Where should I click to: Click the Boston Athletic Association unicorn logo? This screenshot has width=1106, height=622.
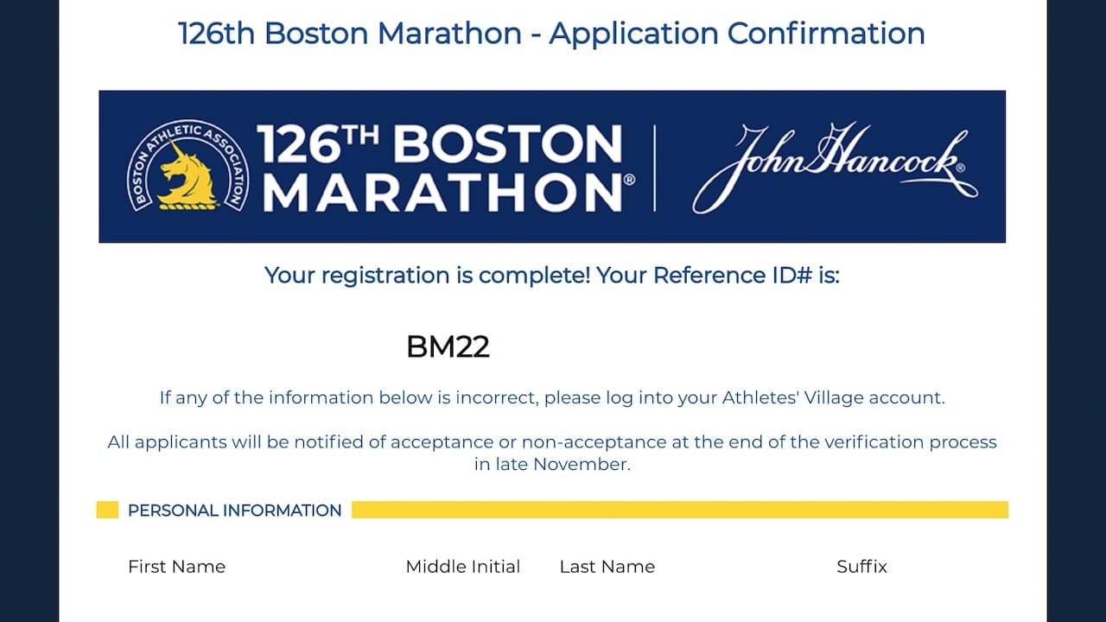coord(188,166)
